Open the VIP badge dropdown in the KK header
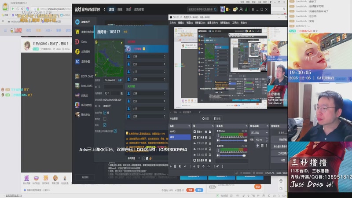Image resolution: width=352 pixels, height=198 pixels. [228, 9]
